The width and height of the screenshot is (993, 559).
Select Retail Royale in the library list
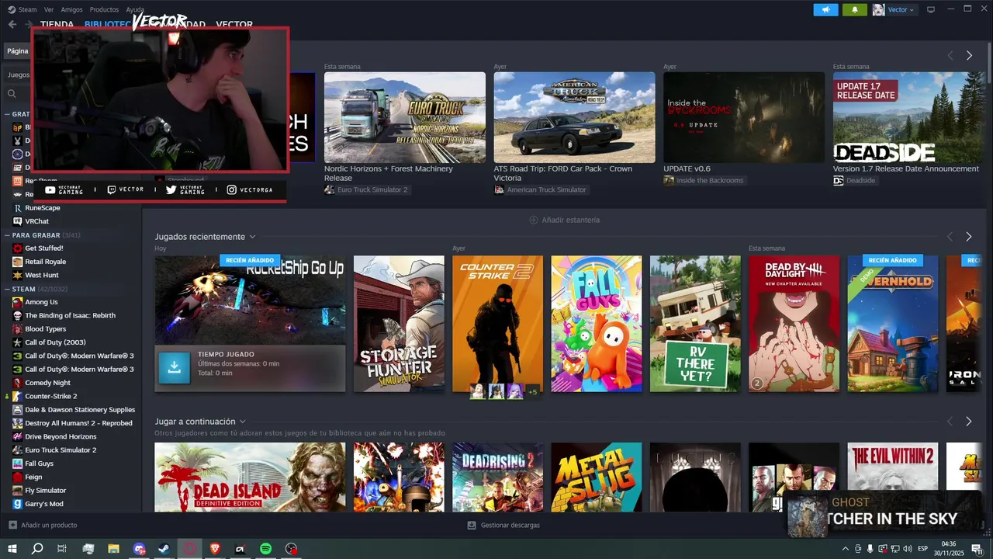[45, 262]
